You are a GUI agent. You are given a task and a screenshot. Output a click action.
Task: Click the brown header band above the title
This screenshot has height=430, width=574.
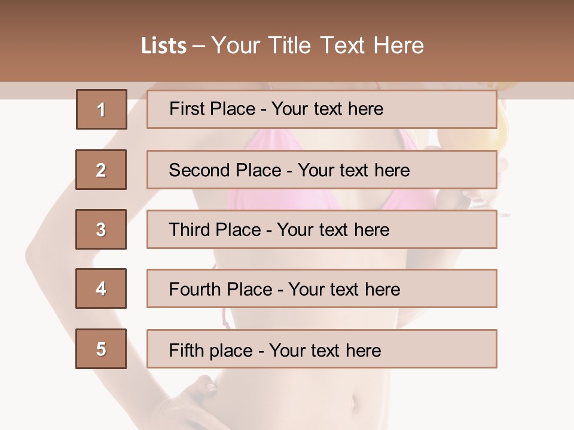point(287,15)
